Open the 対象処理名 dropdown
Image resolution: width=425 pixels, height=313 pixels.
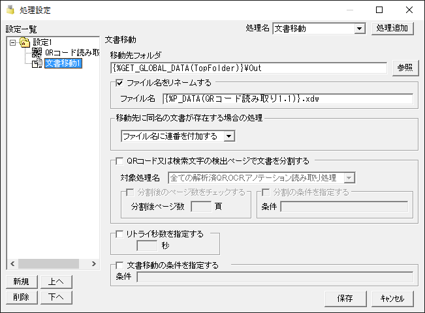349,178
